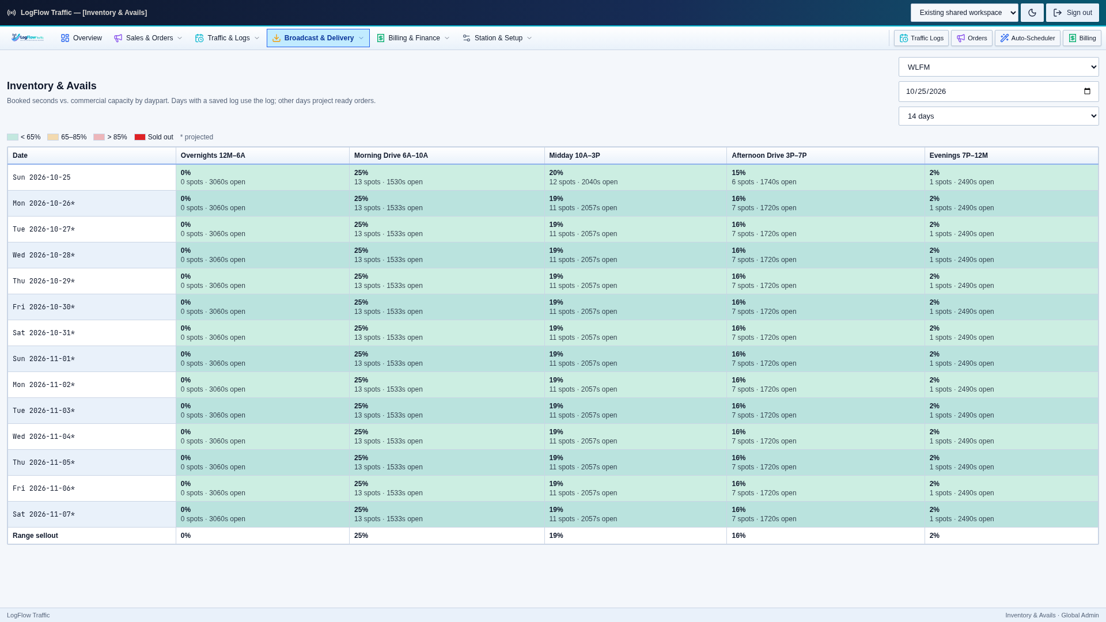Click the Wed 2026-10-28* date cell
The image size is (1106, 622).
92,255
